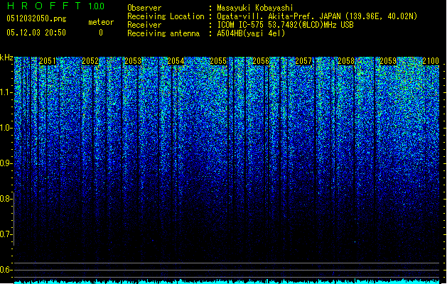This screenshot has height=284, width=447.
Task: Click the 1.1 frequency axis label
Action: (x=6, y=92)
